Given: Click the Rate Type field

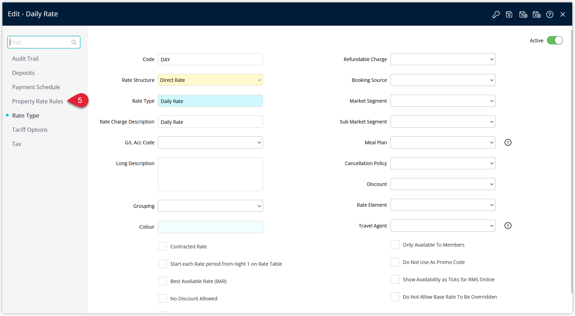Looking at the screenshot, I should (210, 101).
